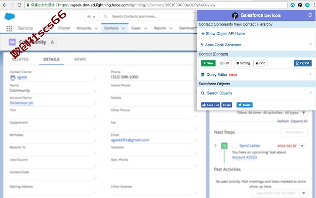Open the App Launcher grid icon
Screen dimensions: 316x198
(9, 28)
